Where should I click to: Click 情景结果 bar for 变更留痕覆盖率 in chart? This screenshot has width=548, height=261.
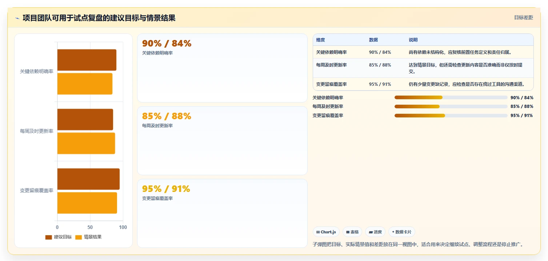pos(87,203)
